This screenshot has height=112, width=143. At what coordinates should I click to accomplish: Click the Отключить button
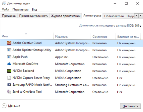tap(130, 106)
